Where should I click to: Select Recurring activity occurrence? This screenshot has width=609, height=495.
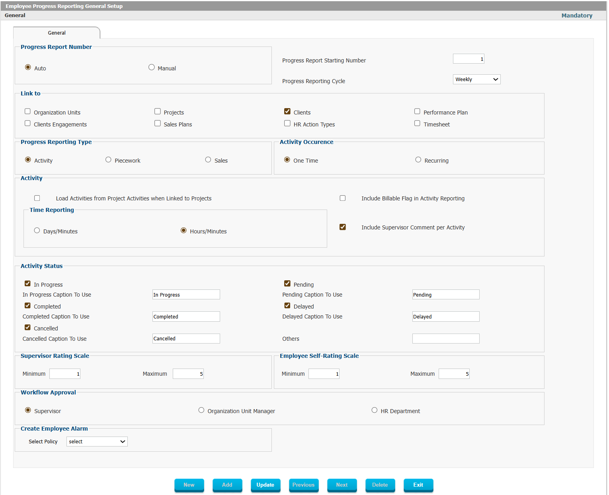tap(418, 159)
